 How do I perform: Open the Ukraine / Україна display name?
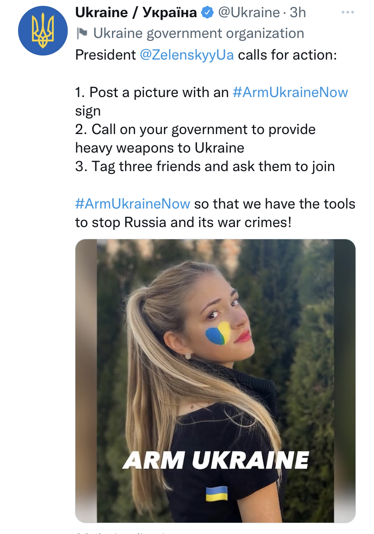(x=136, y=13)
